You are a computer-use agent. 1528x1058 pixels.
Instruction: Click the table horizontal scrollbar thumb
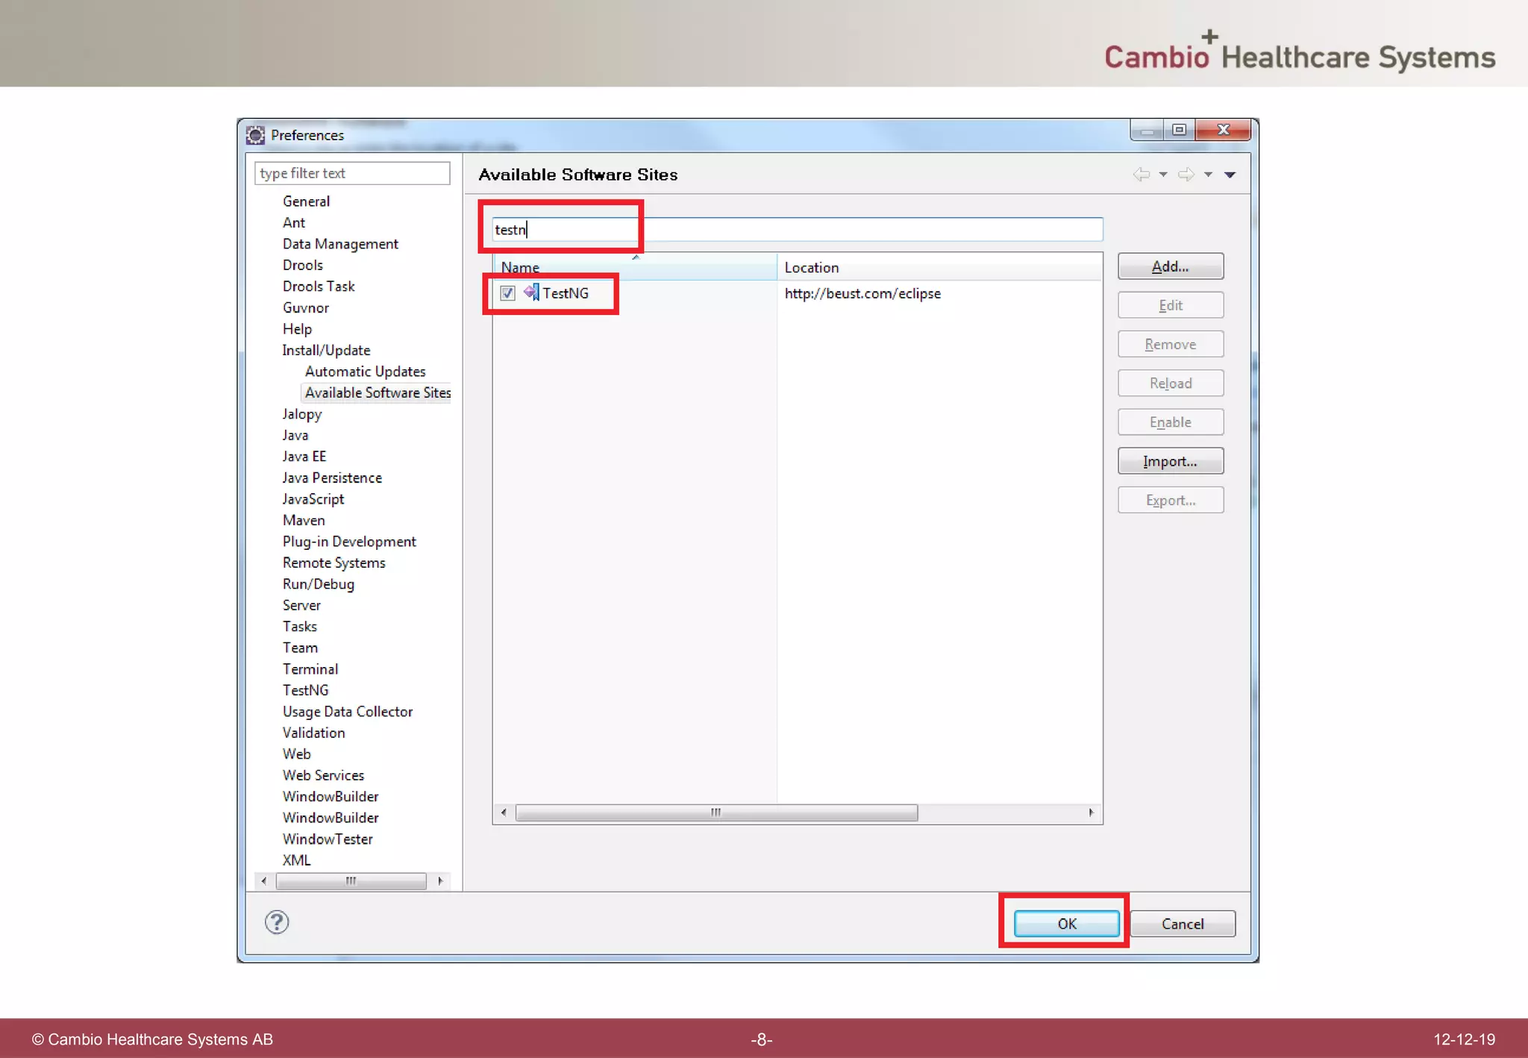coord(716,813)
